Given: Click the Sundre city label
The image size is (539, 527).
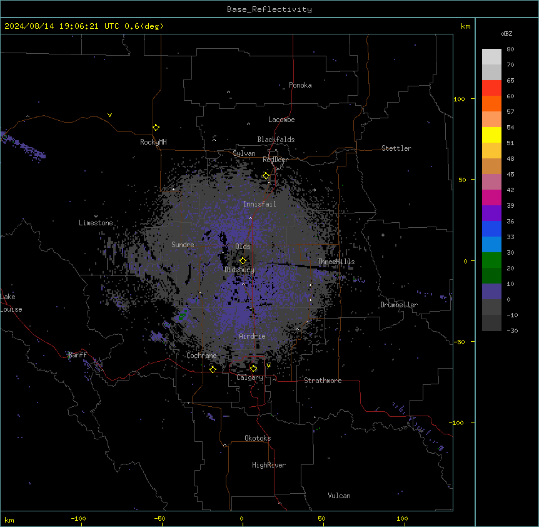Looking at the screenshot, I should coord(183,245).
